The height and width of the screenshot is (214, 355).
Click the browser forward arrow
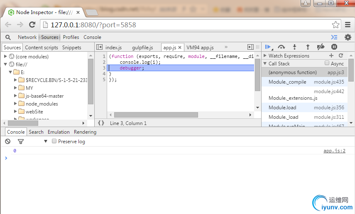[x=20, y=24]
